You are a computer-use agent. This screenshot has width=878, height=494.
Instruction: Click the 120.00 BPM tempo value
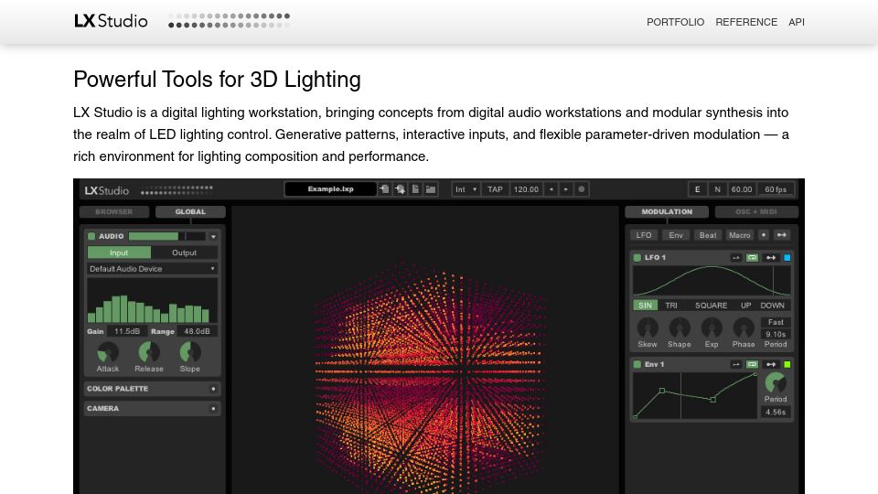[526, 189]
